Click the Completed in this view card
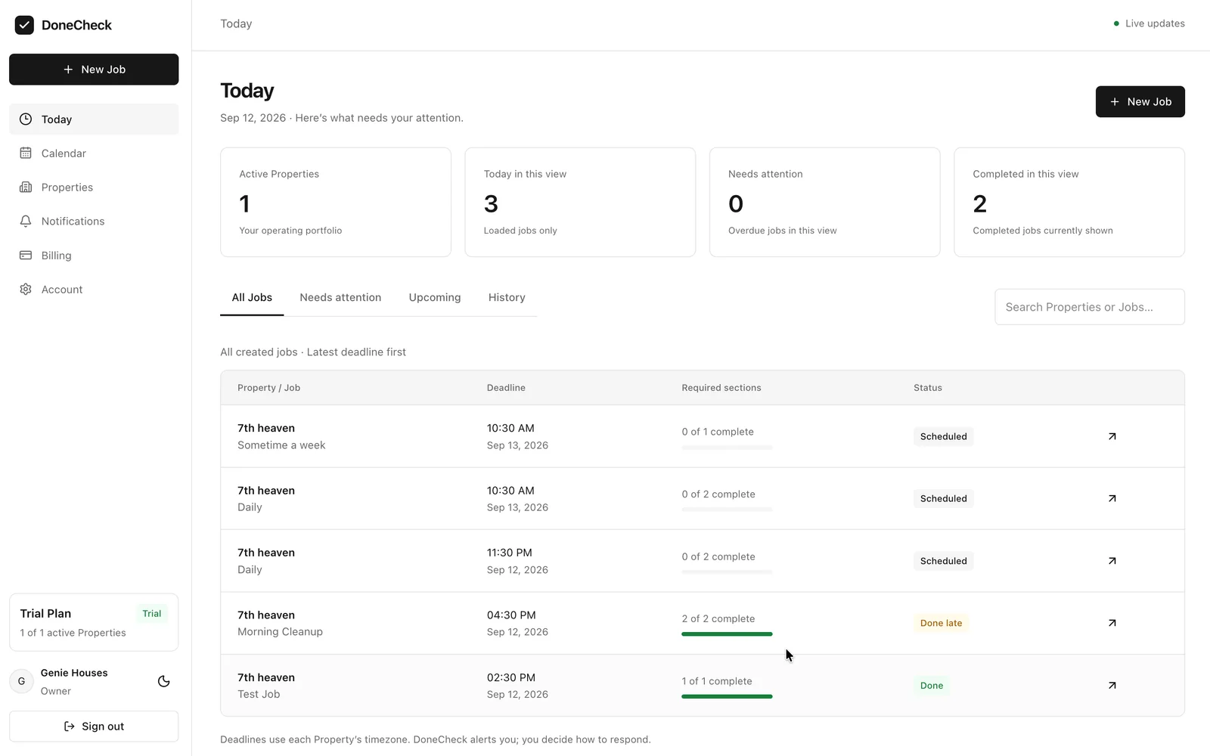 point(1069,202)
